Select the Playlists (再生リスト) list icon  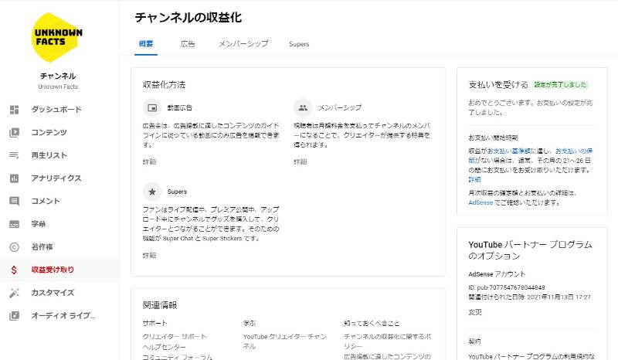coord(14,155)
